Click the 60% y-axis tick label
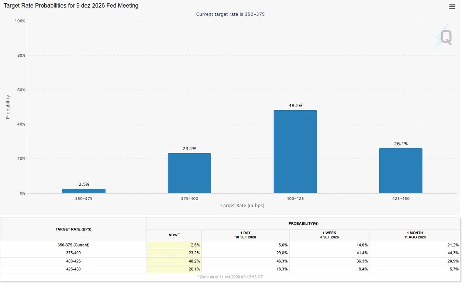Image resolution: width=462 pixels, height=283 pixels. [x=21, y=90]
